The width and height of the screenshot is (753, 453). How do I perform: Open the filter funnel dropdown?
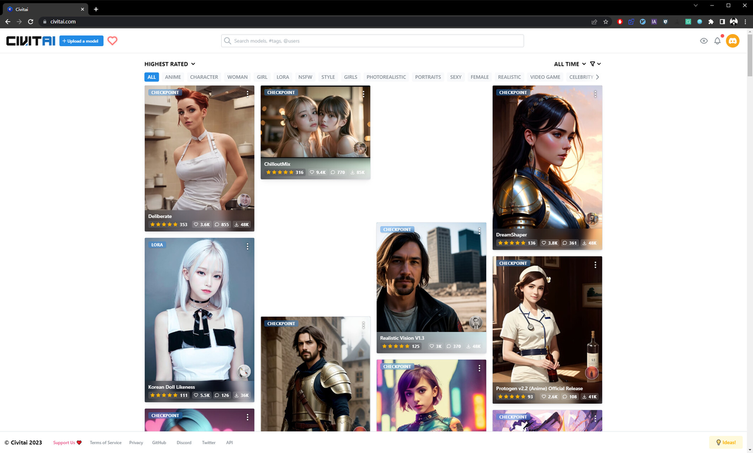pos(596,64)
